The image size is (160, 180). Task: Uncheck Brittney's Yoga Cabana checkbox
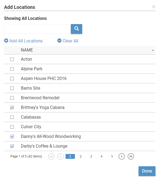pos(12,108)
